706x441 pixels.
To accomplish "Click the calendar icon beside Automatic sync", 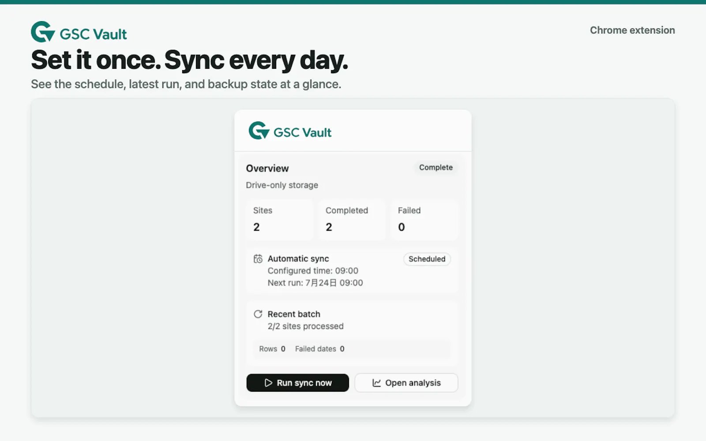I will [x=258, y=259].
